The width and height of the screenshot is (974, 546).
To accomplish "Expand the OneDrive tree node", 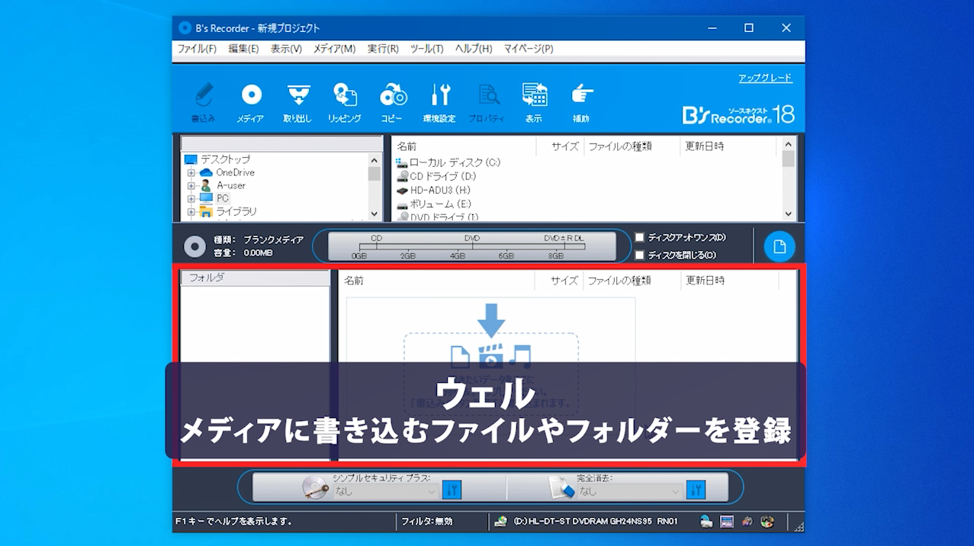I will point(191,173).
